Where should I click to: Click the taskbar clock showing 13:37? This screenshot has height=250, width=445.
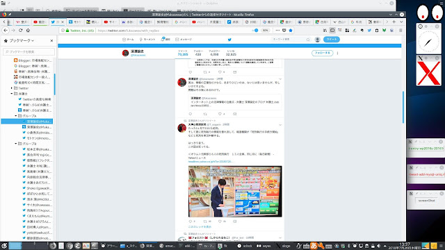click(405, 246)
